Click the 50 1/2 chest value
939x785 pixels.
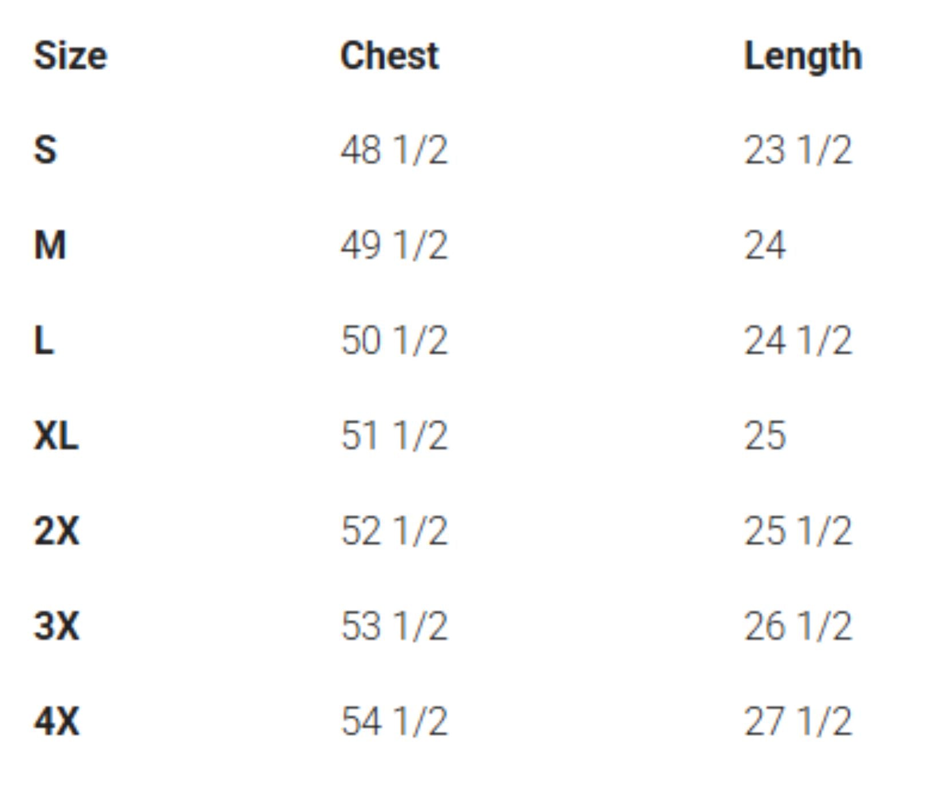pos(394,340)
